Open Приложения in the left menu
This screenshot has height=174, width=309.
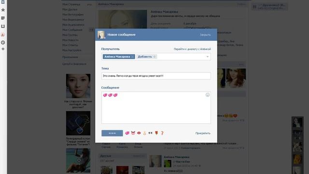coord(70,57)
